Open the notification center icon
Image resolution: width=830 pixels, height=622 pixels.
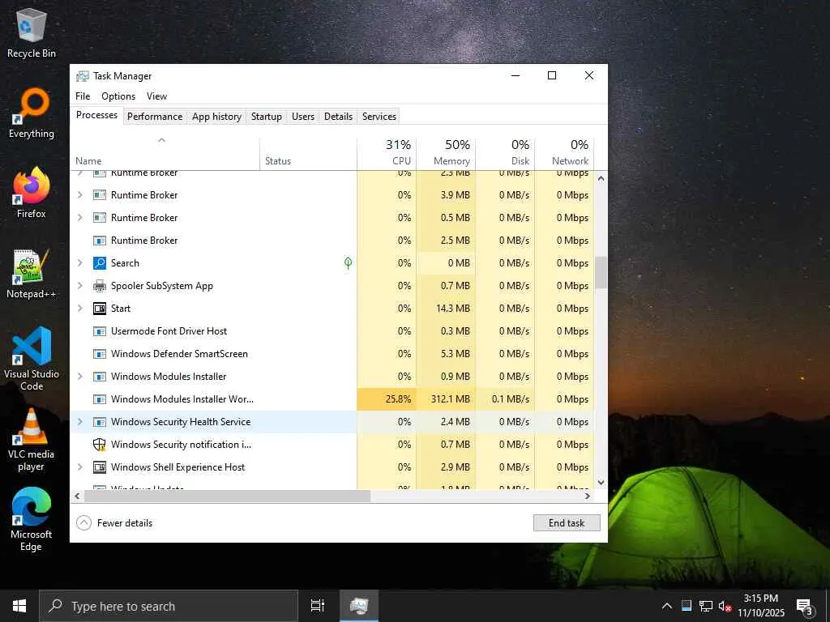pos(804,606)
